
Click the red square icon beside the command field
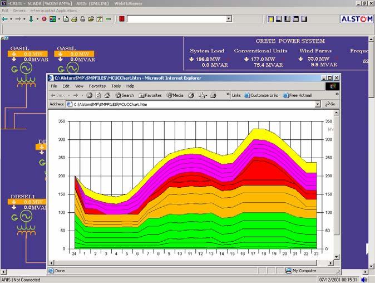[x=122, y=19]
